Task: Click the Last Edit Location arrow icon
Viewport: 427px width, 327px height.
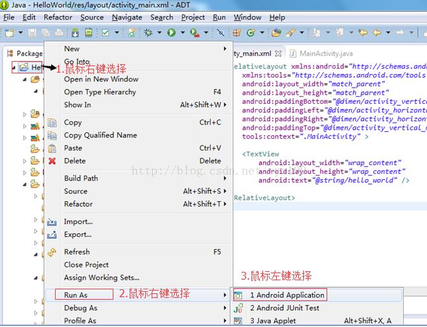Action: coord(363,32)
